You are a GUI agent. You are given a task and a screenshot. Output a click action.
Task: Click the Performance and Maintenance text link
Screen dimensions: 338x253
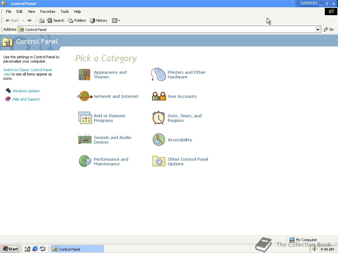point(111,161)
